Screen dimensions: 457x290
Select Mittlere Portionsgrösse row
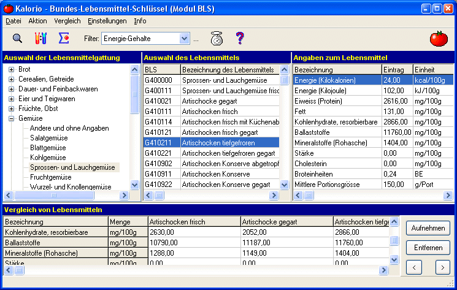coord(374,185)
